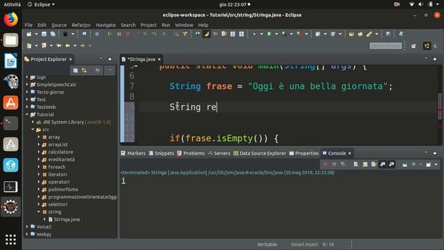444x250 pixels.
Task: Open the Window menu
Action: pyautogui.click(x=184, y=25)
